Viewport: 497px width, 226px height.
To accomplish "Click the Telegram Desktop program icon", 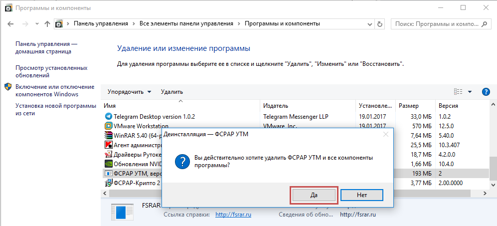I will (x=108, y=116).
